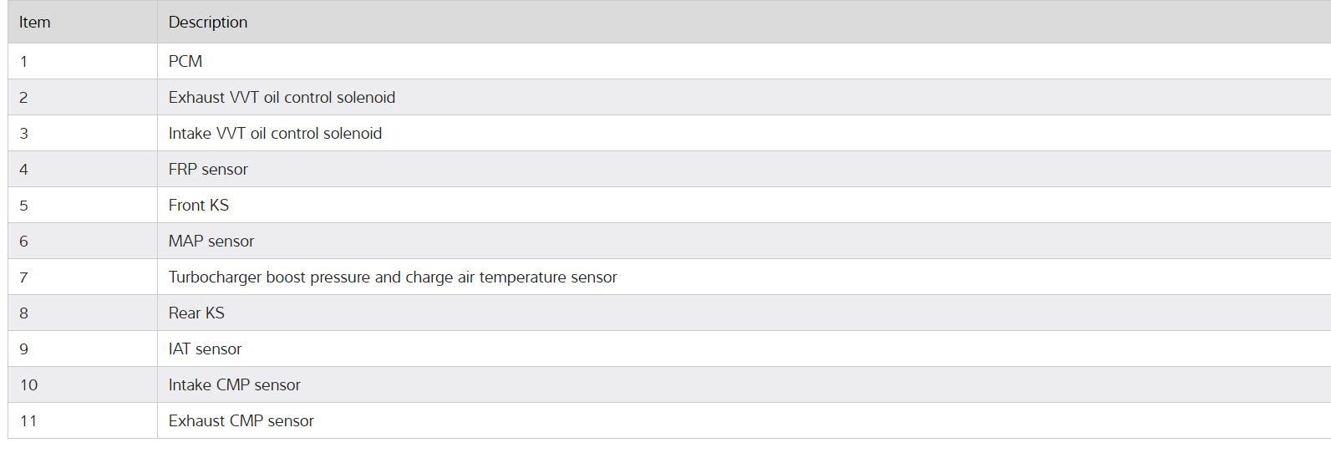Click the Item column header

(x=35, y=23)
